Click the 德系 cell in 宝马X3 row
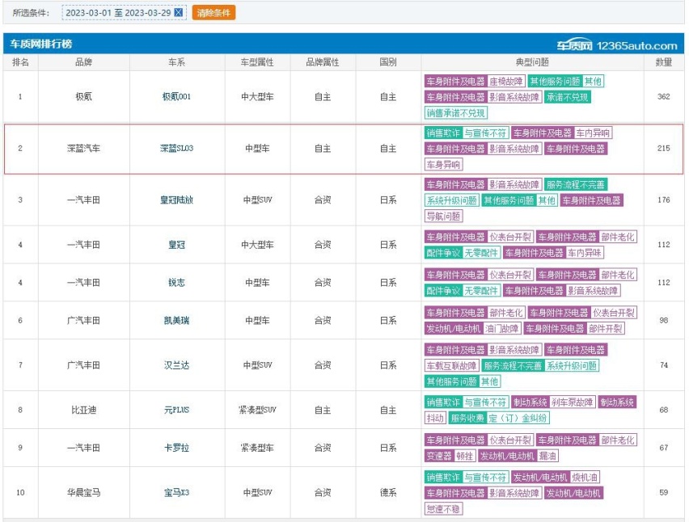The image size is (689, 522). [x=388, y=493]
